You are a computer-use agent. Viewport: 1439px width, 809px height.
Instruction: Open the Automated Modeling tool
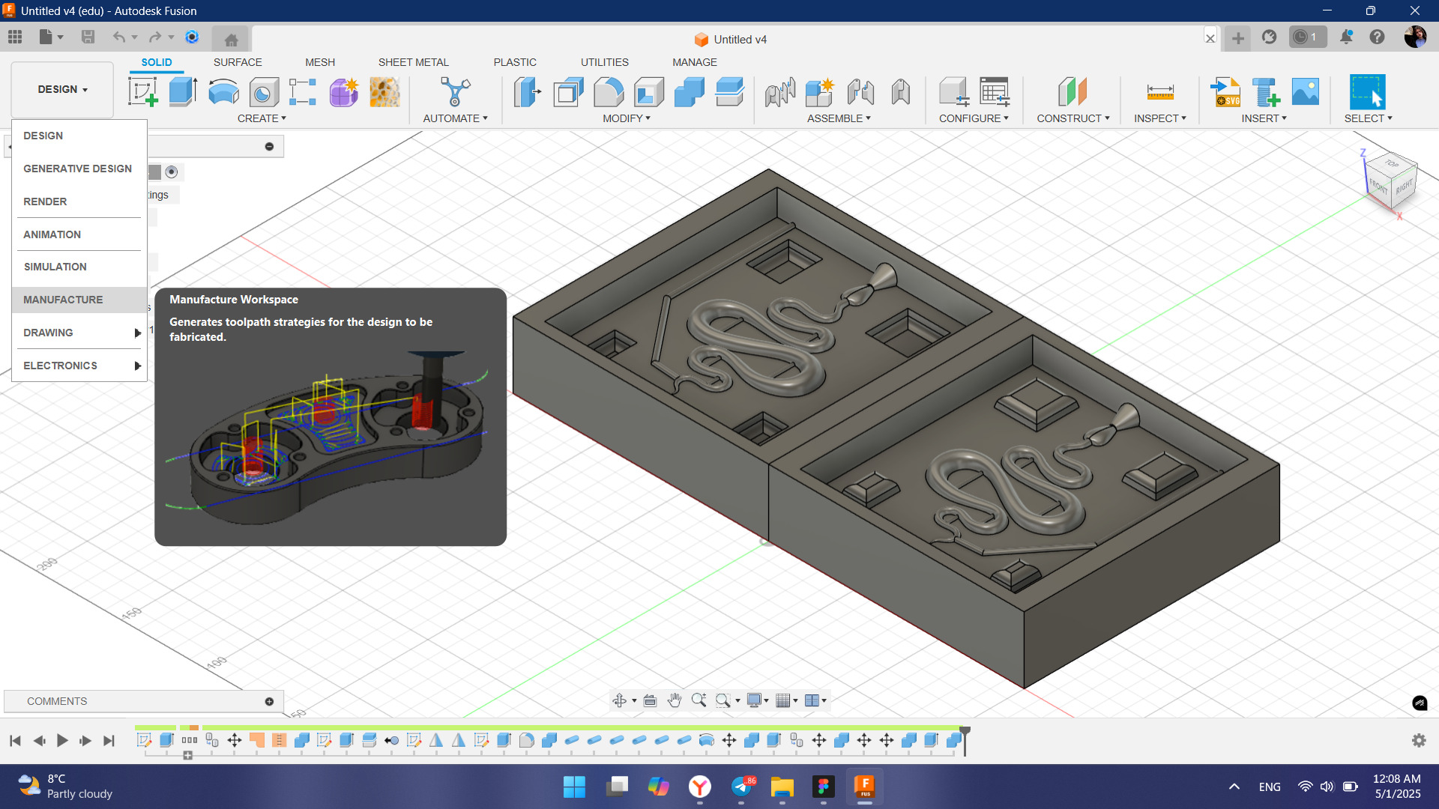coord(455,92)
